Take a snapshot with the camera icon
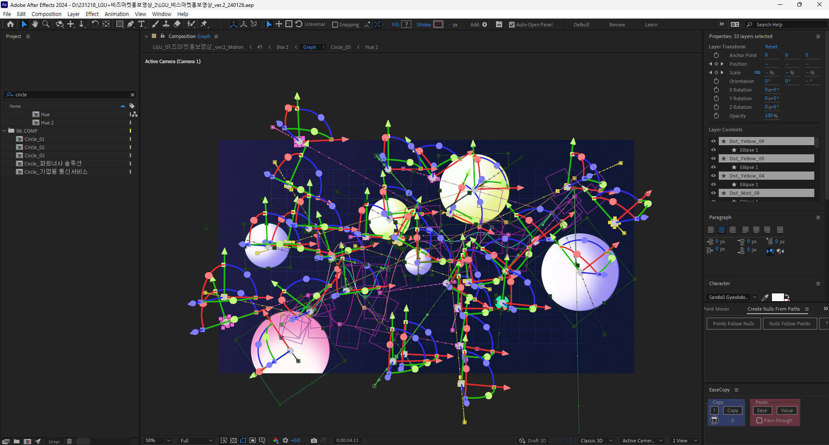Viewport: 829px width, 445px height. pyautogui.click(x=314, y=440)
